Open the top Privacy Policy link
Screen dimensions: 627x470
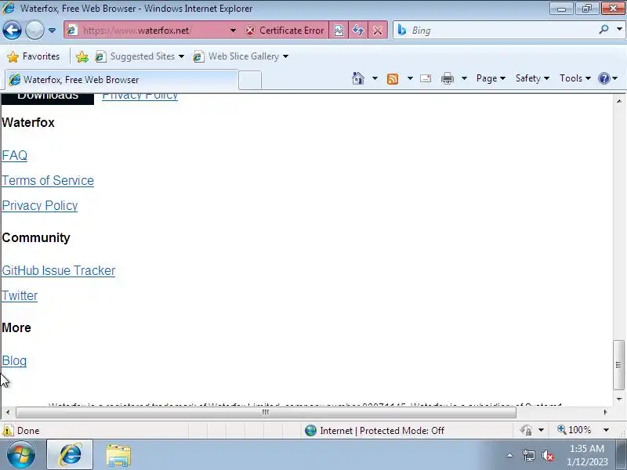click(x=140, y=97)
